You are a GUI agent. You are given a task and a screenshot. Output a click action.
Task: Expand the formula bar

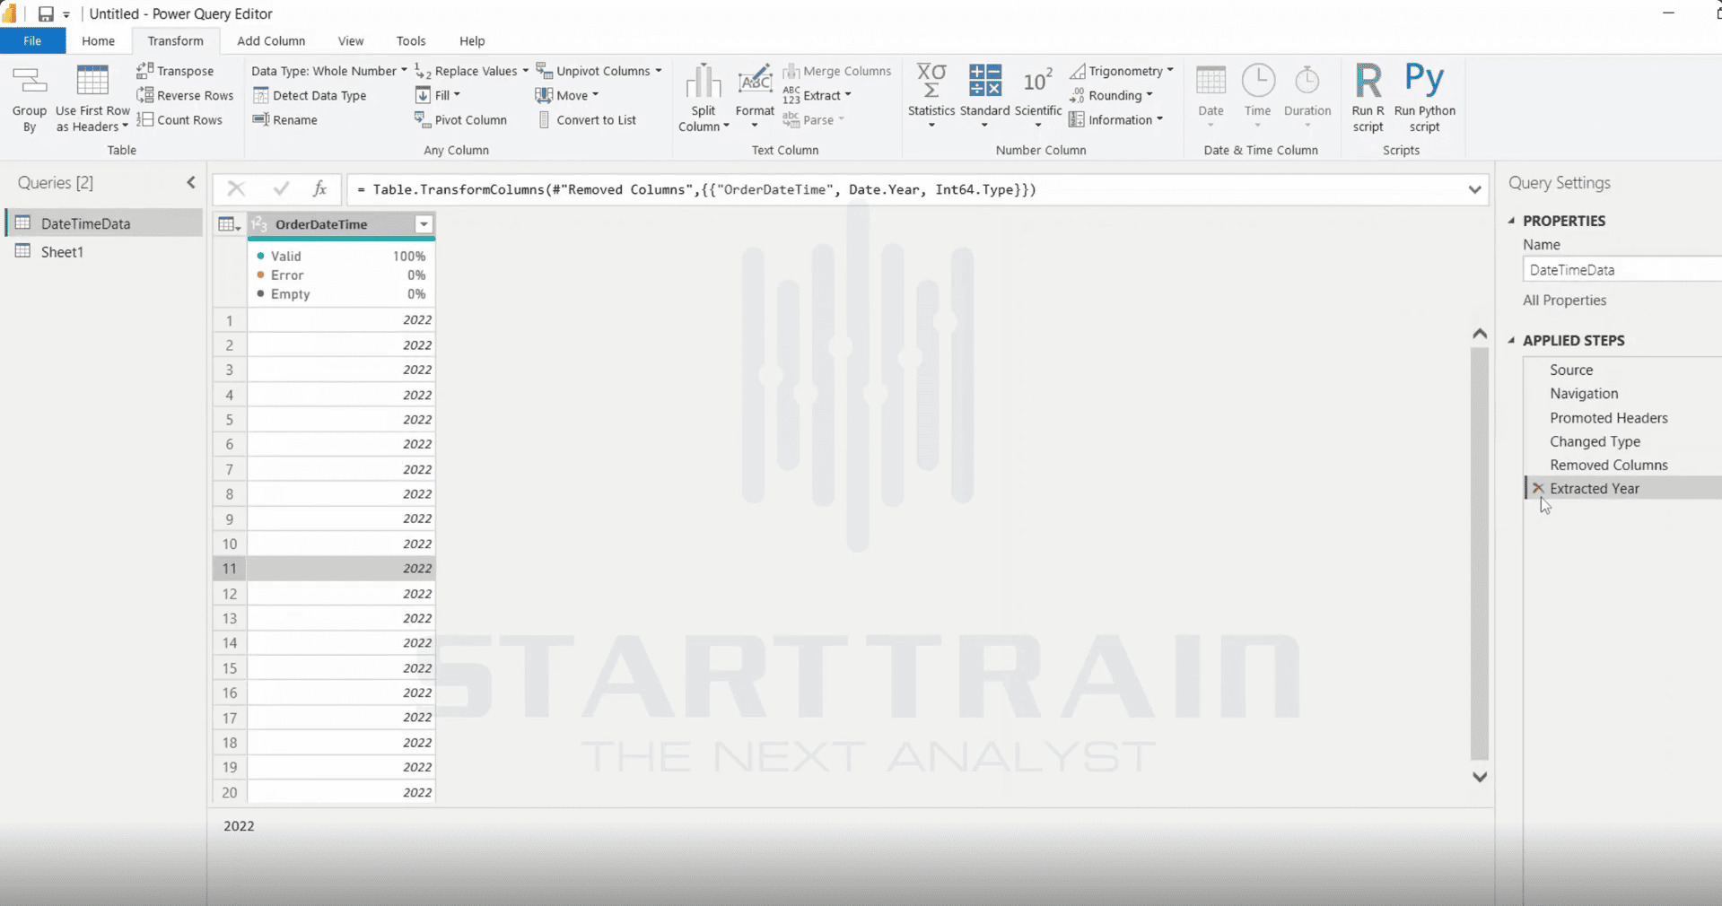click(1474, 189)
